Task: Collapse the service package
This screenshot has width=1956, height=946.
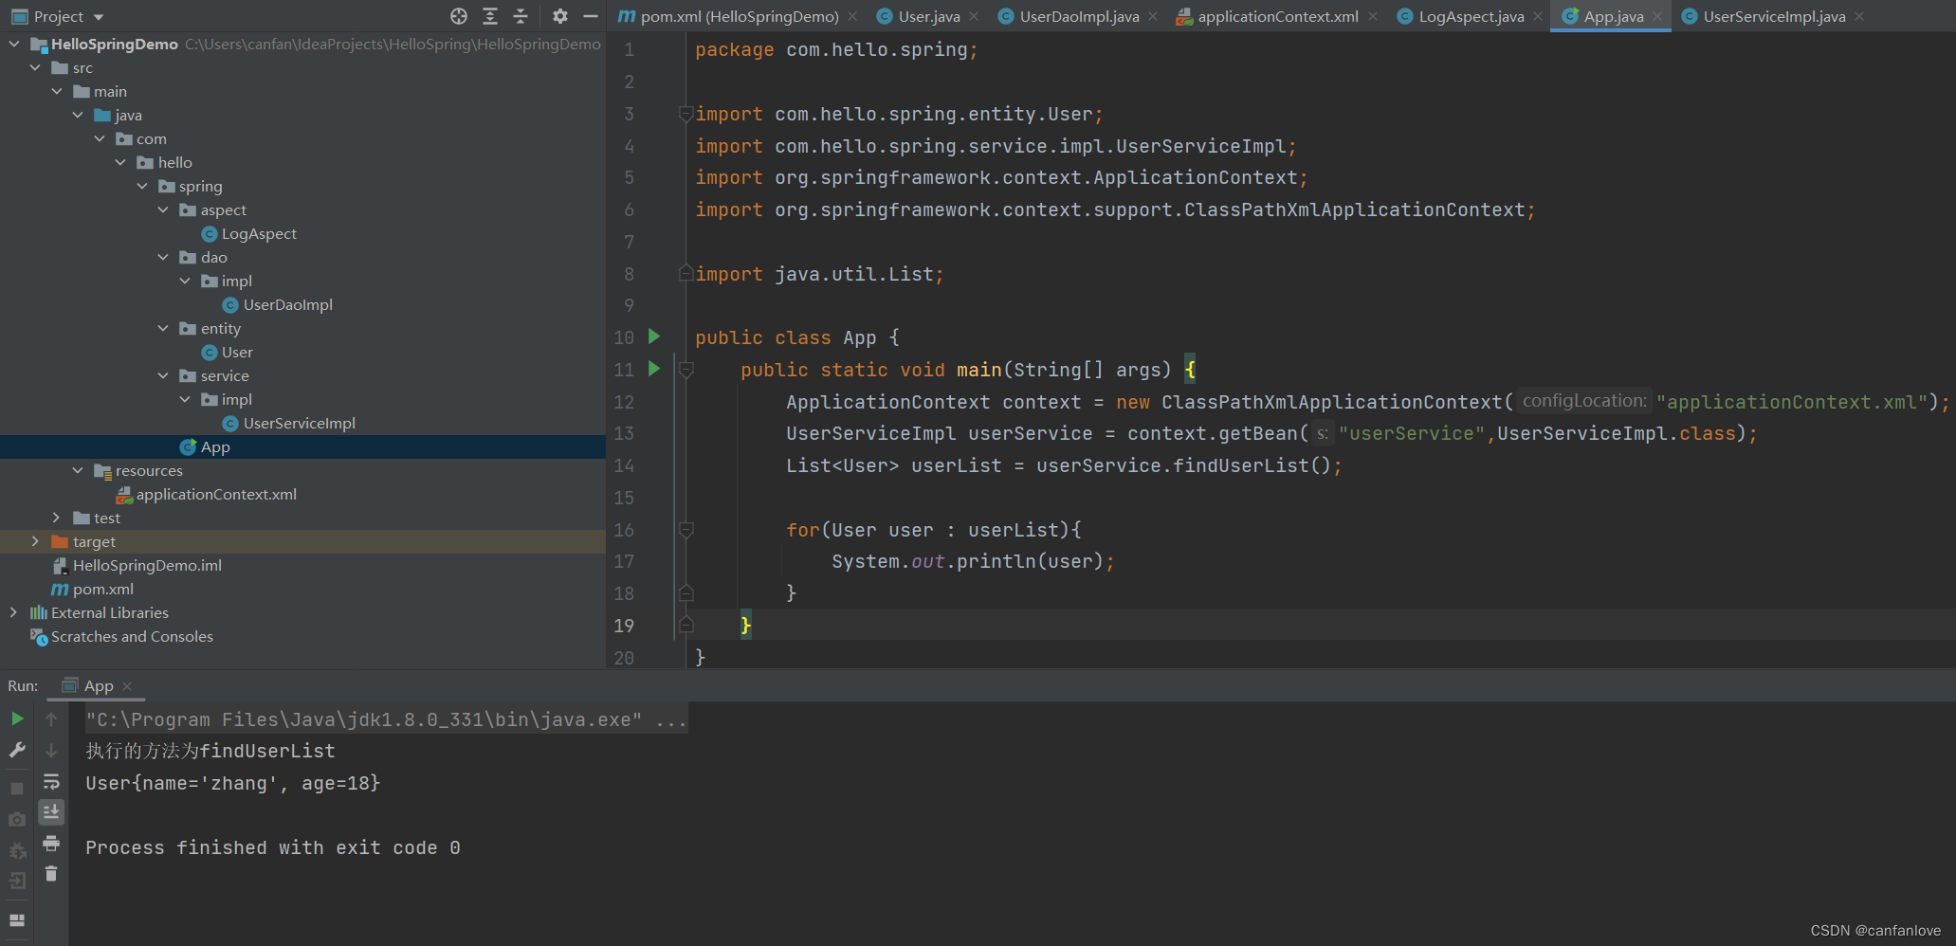Action: (x=163, y=375)
